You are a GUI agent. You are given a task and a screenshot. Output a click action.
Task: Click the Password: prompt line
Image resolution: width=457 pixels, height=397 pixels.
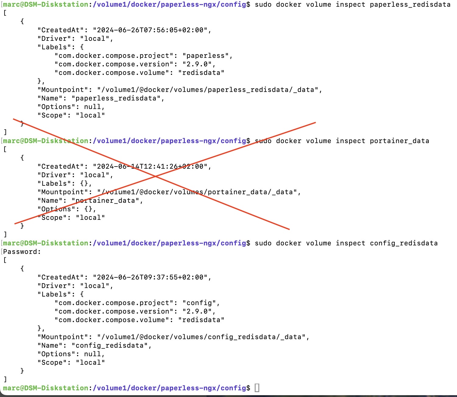[22, 252]
